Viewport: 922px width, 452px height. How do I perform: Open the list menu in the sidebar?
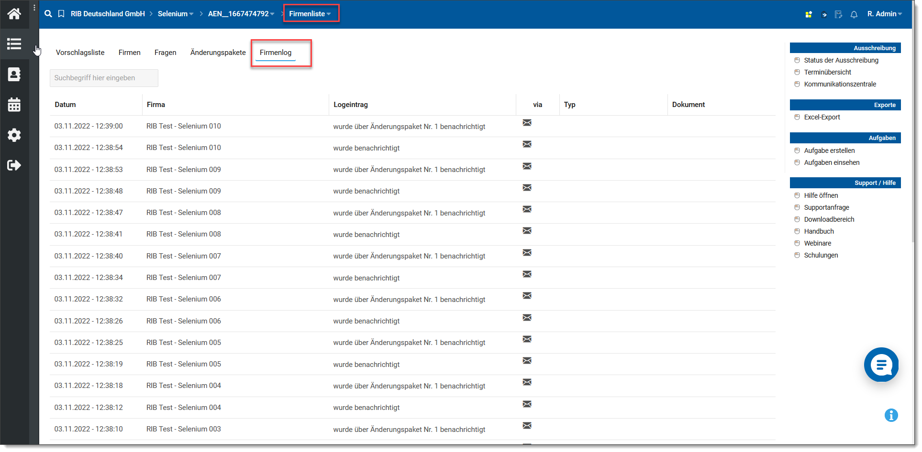click(x=14, y=44)
